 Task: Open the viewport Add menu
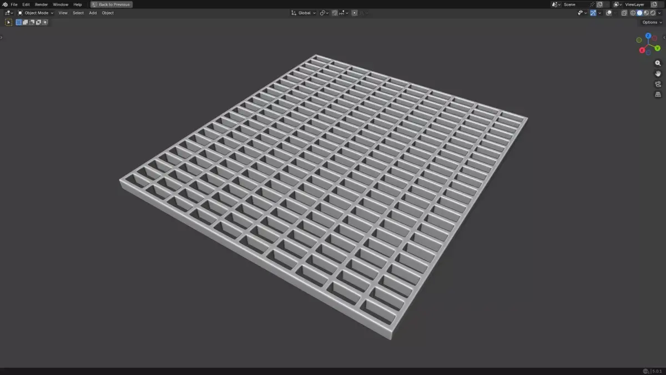coord(93,13)
